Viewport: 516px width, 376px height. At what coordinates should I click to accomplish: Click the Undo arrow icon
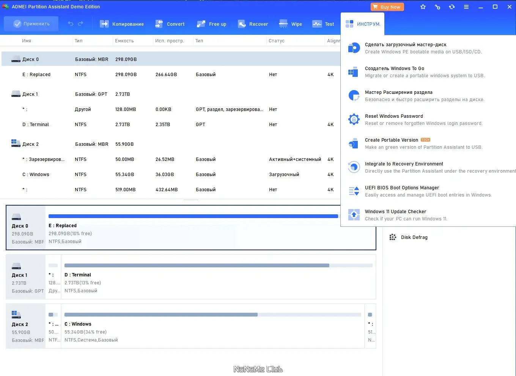pos(70,24)
